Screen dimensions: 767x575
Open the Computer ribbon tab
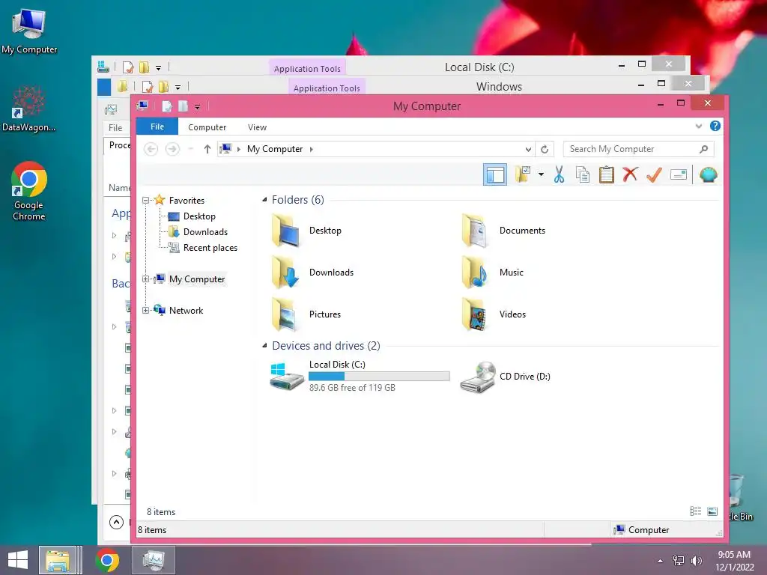[x=207, y=127]
